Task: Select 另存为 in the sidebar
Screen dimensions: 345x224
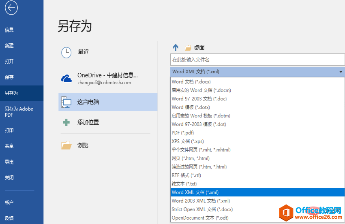Action: coord(21,93)
